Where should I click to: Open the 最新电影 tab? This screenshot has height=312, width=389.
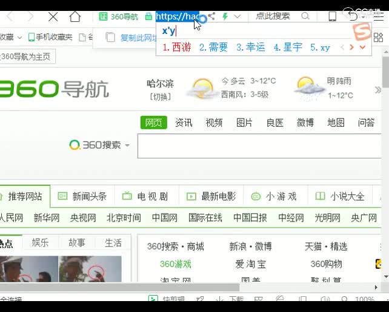pos(211,197)
